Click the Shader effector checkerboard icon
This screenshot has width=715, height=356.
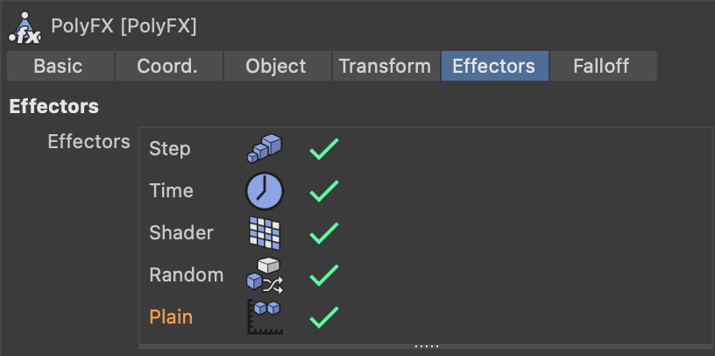pos(264,232)
